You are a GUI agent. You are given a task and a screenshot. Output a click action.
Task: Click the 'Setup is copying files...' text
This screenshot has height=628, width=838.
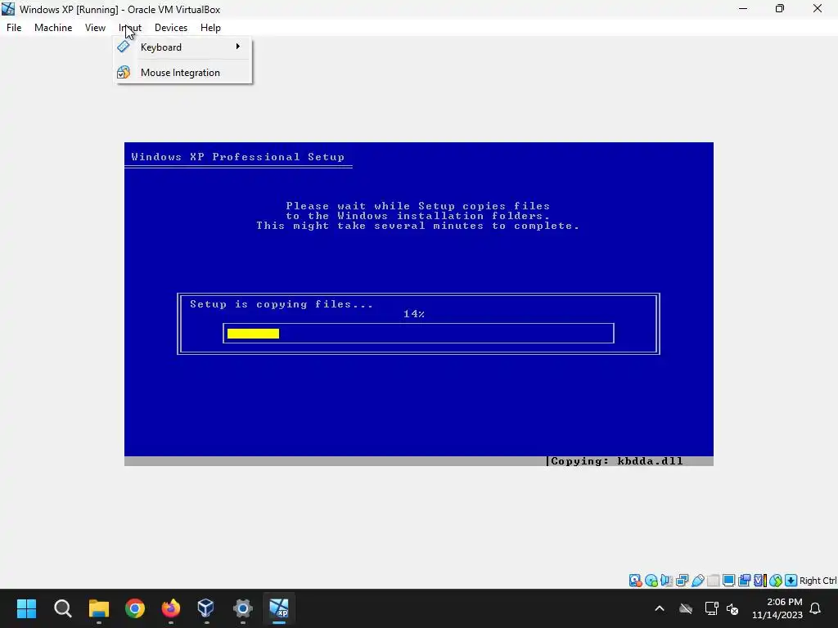click(x=282, y=304)
